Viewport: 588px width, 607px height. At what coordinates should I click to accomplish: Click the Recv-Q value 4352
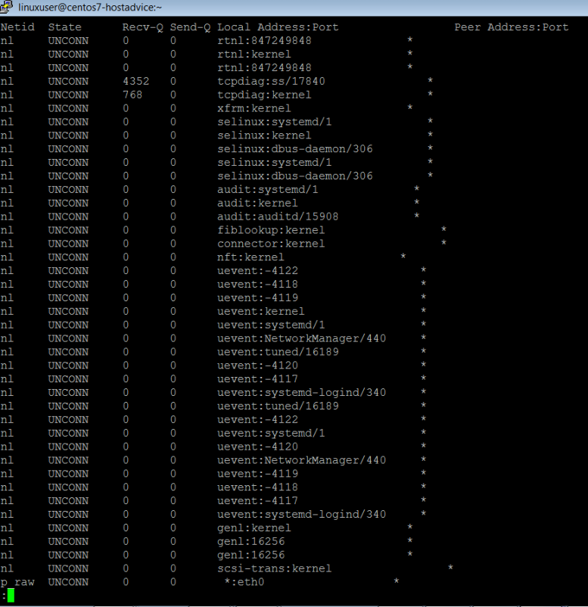(136, 81)
